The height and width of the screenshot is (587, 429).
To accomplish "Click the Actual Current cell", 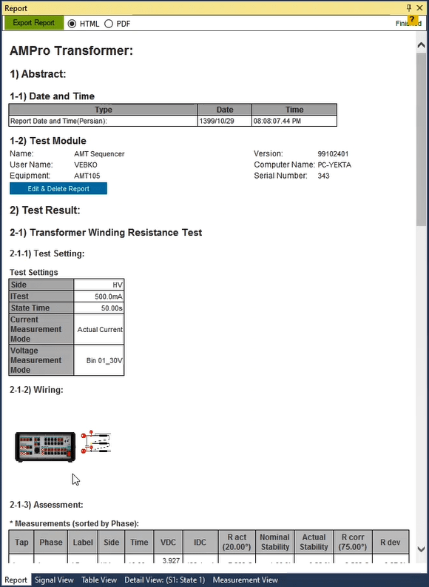I will click(x=98, y=329).
